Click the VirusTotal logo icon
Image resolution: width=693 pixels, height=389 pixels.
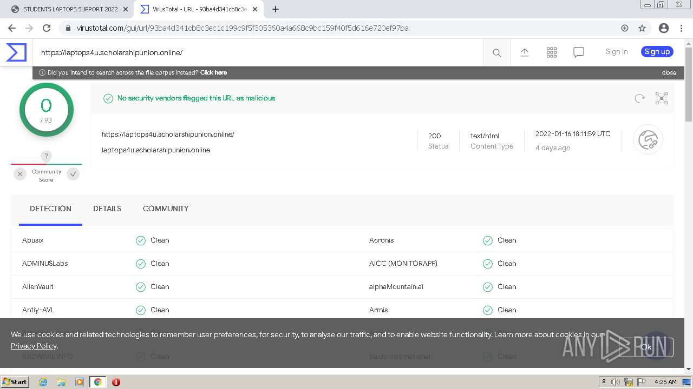[16, 52]
